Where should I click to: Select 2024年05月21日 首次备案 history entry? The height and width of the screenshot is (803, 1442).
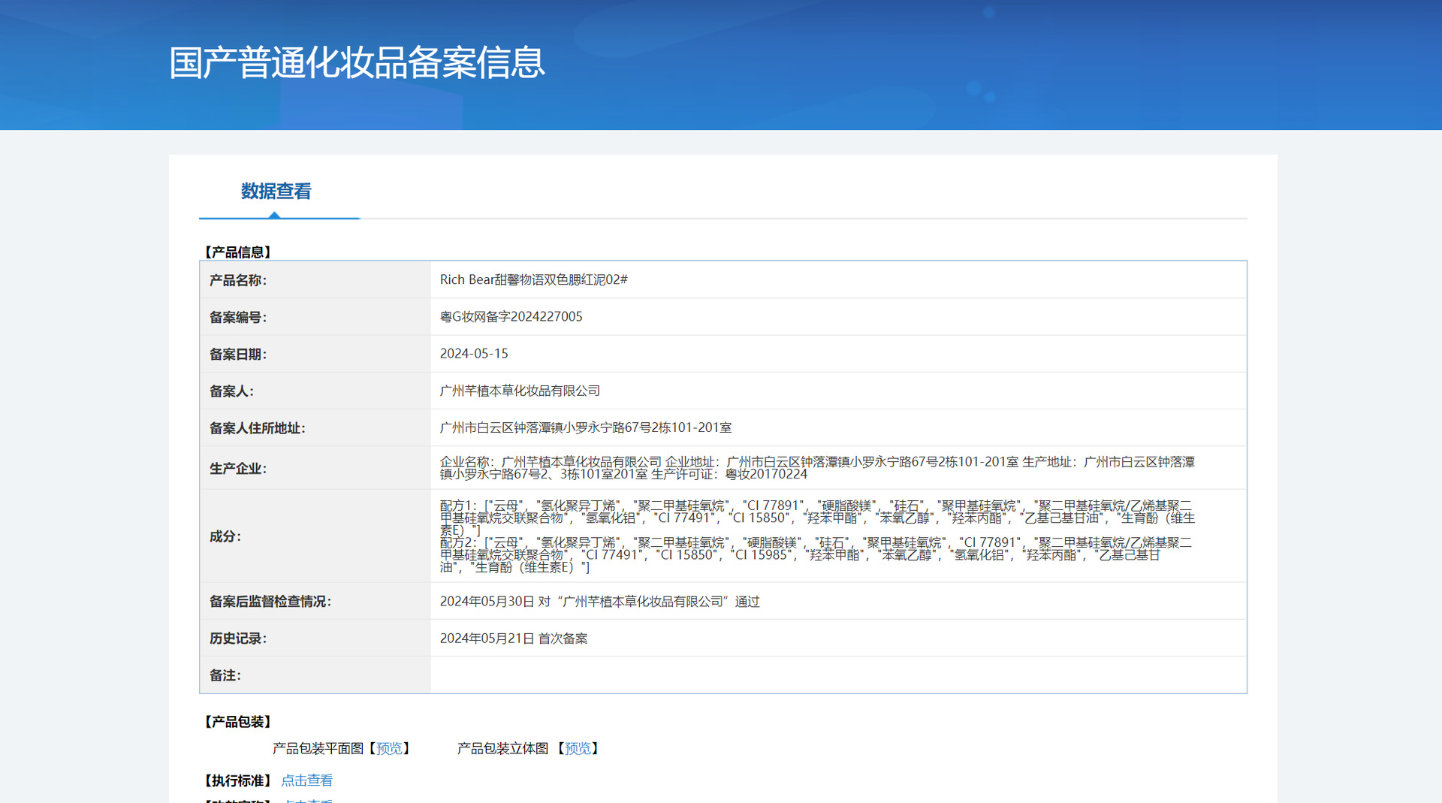tap(514, 638)
